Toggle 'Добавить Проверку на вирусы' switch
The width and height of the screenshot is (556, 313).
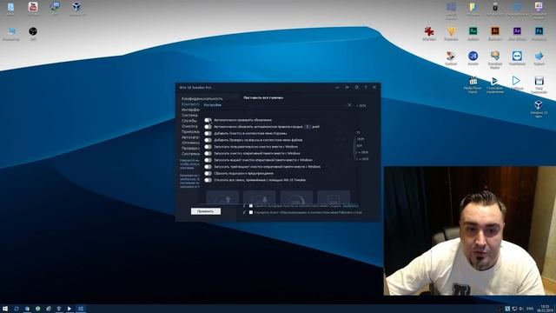(208, 140)
